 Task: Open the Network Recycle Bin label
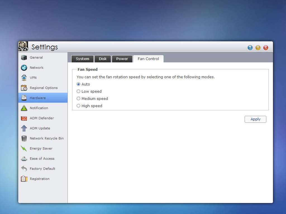47,138
